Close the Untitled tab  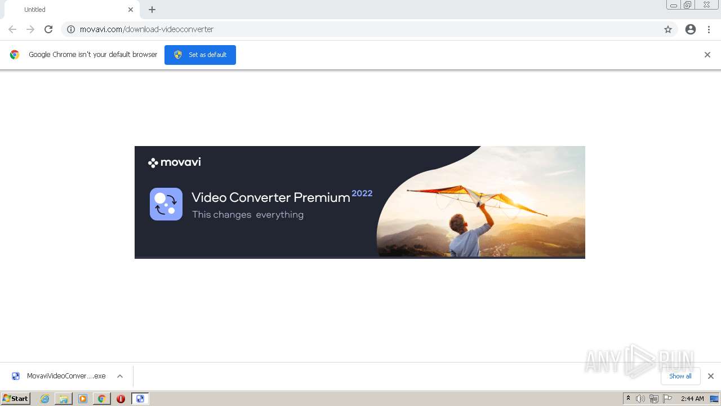131,10
